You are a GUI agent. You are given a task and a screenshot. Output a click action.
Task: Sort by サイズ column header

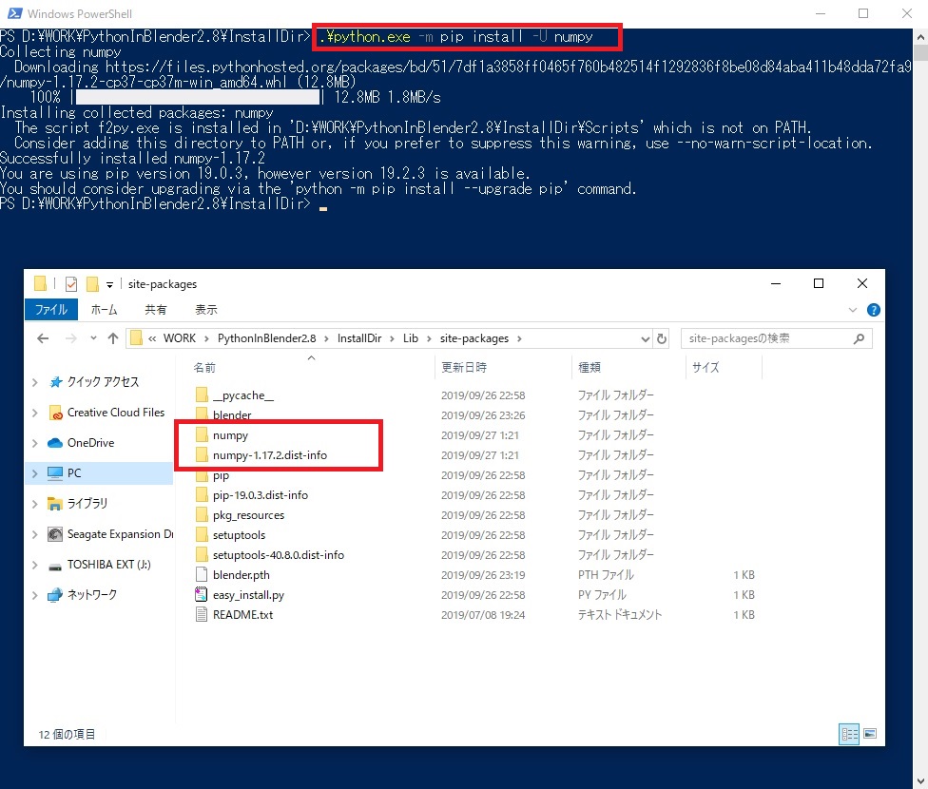pyautogui.click(x=706, y=368)
